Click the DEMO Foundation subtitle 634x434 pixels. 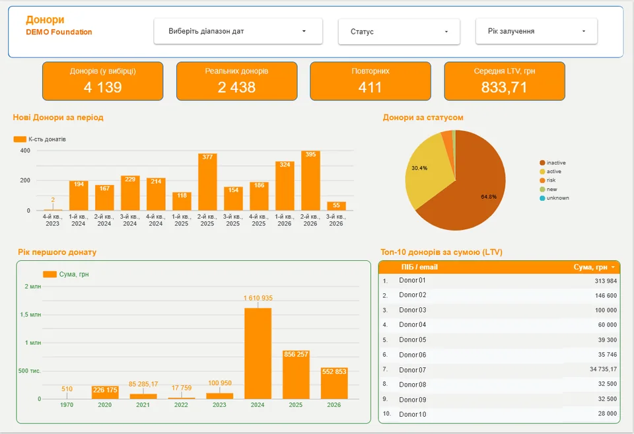(x=59, y=32)
